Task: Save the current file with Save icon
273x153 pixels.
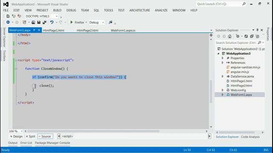Action: (39, 23)
